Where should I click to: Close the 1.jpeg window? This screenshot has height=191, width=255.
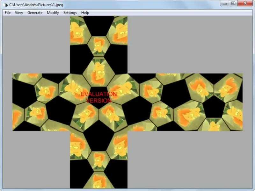pyautogui.click(x=245, y=3)
